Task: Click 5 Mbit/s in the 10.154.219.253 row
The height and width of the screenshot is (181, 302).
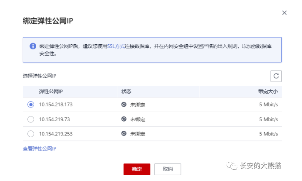Action: (269, 134)
